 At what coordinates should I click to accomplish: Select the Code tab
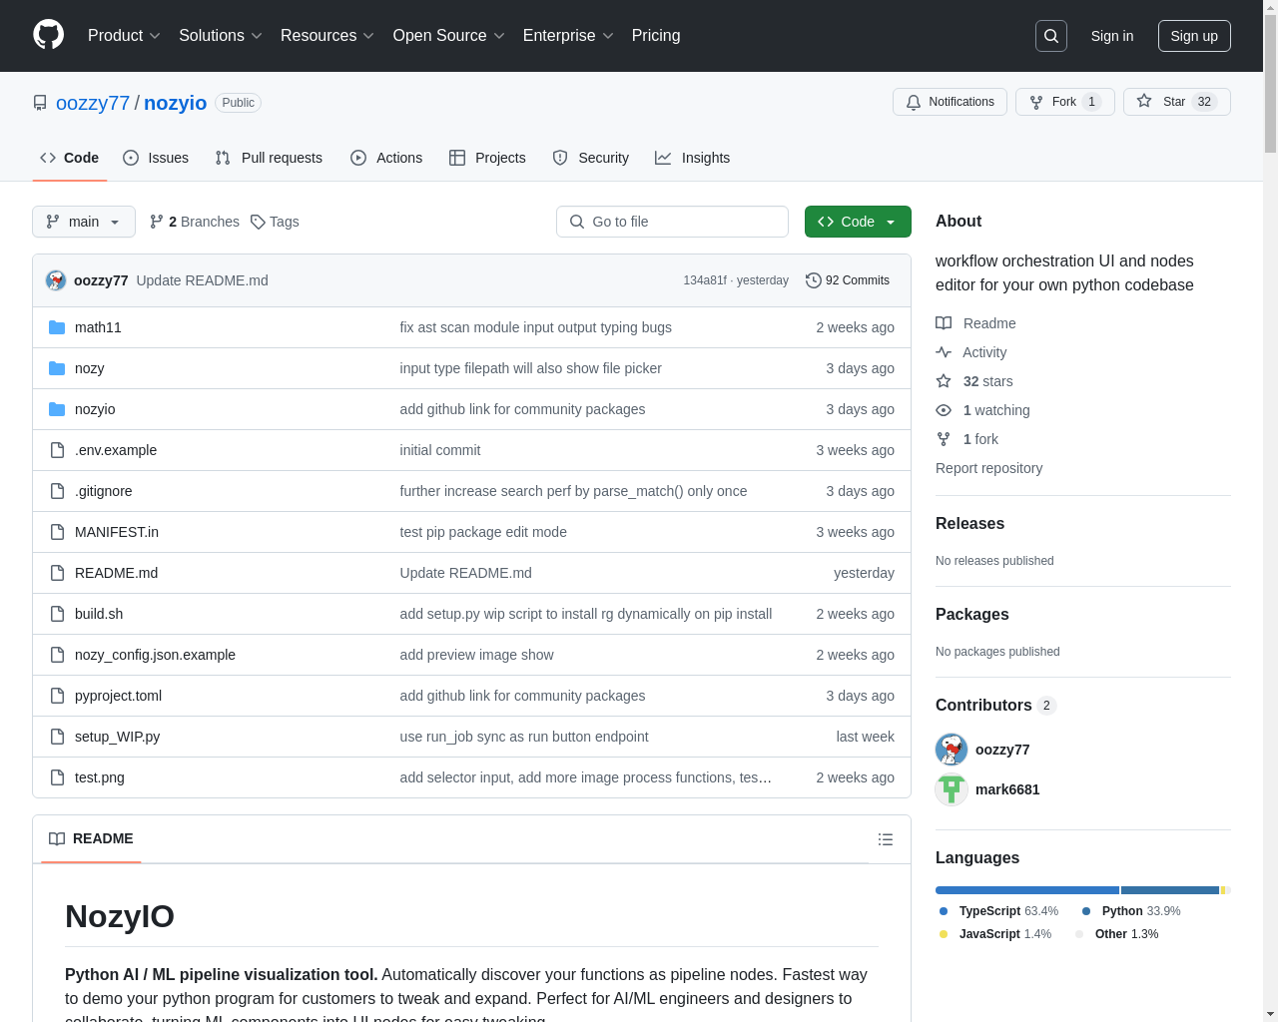pos(70,158)
